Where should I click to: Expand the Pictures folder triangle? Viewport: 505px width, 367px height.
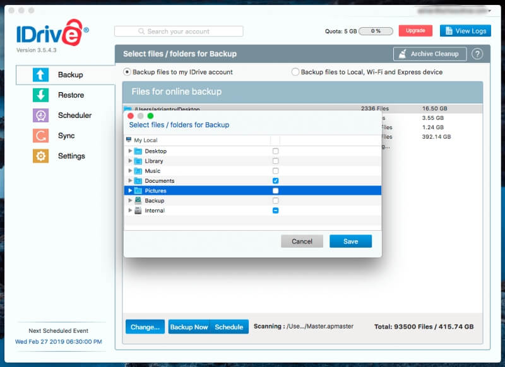(130, 190)
